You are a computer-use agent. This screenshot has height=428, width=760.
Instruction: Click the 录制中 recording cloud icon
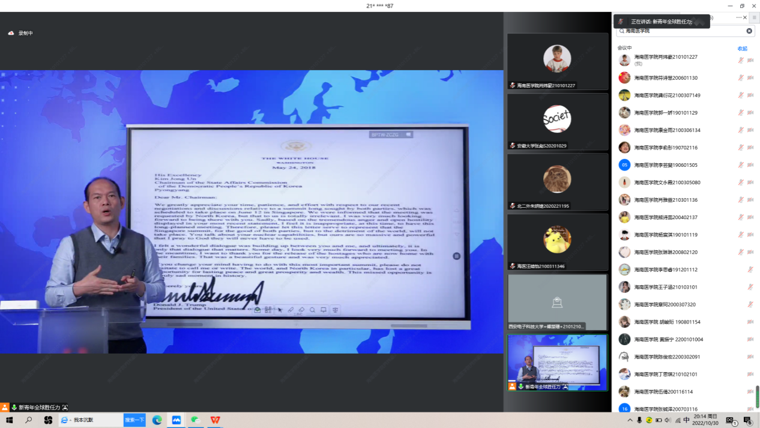tap(11, 33)
